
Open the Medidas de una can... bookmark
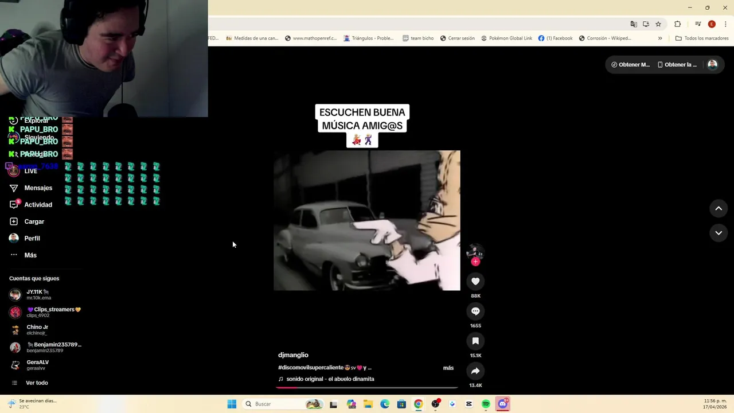(252, 38)
